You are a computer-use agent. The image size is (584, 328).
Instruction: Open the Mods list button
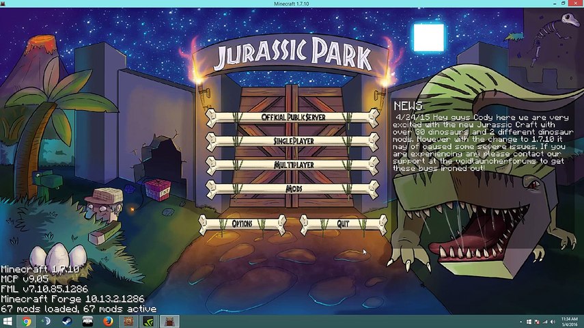click(x=293, y=189)
